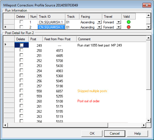Click Post Detail scroll down arrow
This screenshot has width=154, height=140.
click(x=148, y=121)
